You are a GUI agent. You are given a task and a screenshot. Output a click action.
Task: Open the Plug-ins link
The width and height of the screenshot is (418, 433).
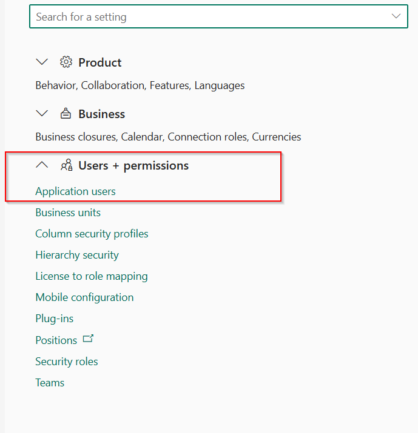pos(54,319)
